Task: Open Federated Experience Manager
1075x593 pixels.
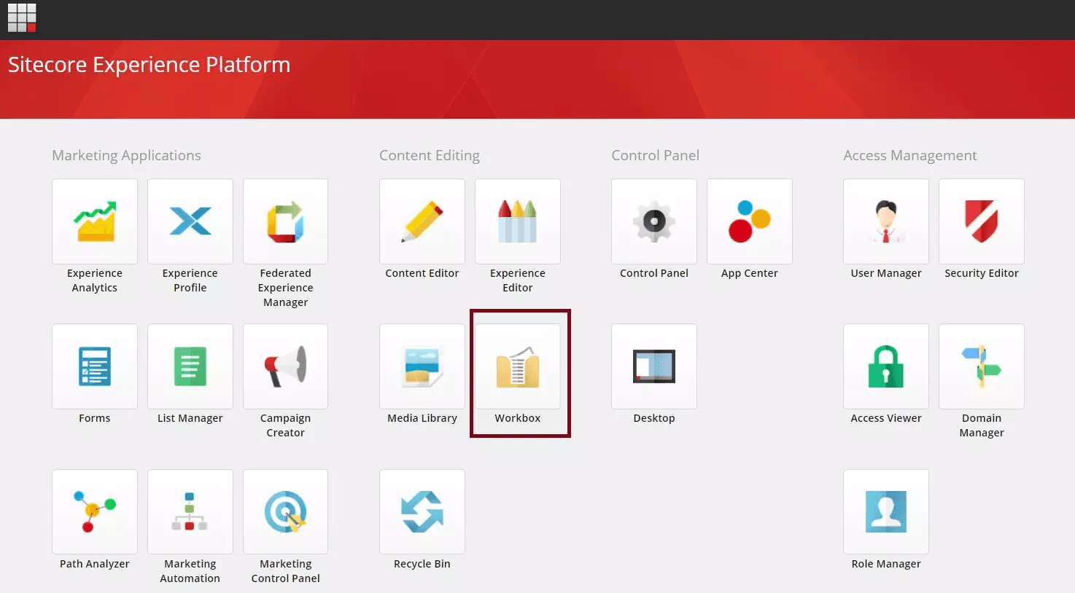Action: 285,221
